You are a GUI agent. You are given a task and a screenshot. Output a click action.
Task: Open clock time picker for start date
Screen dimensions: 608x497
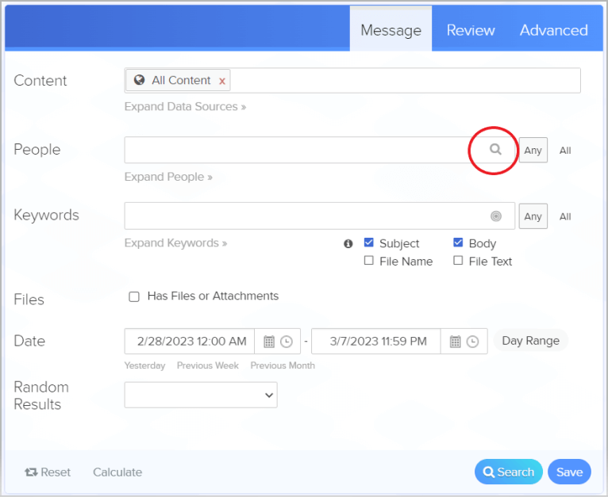[287, 342]
